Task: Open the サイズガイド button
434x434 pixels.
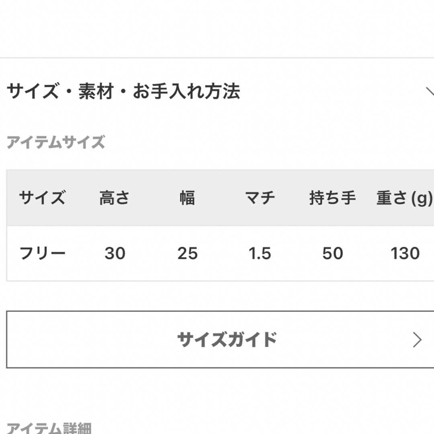Action: [x=220, y=339]
